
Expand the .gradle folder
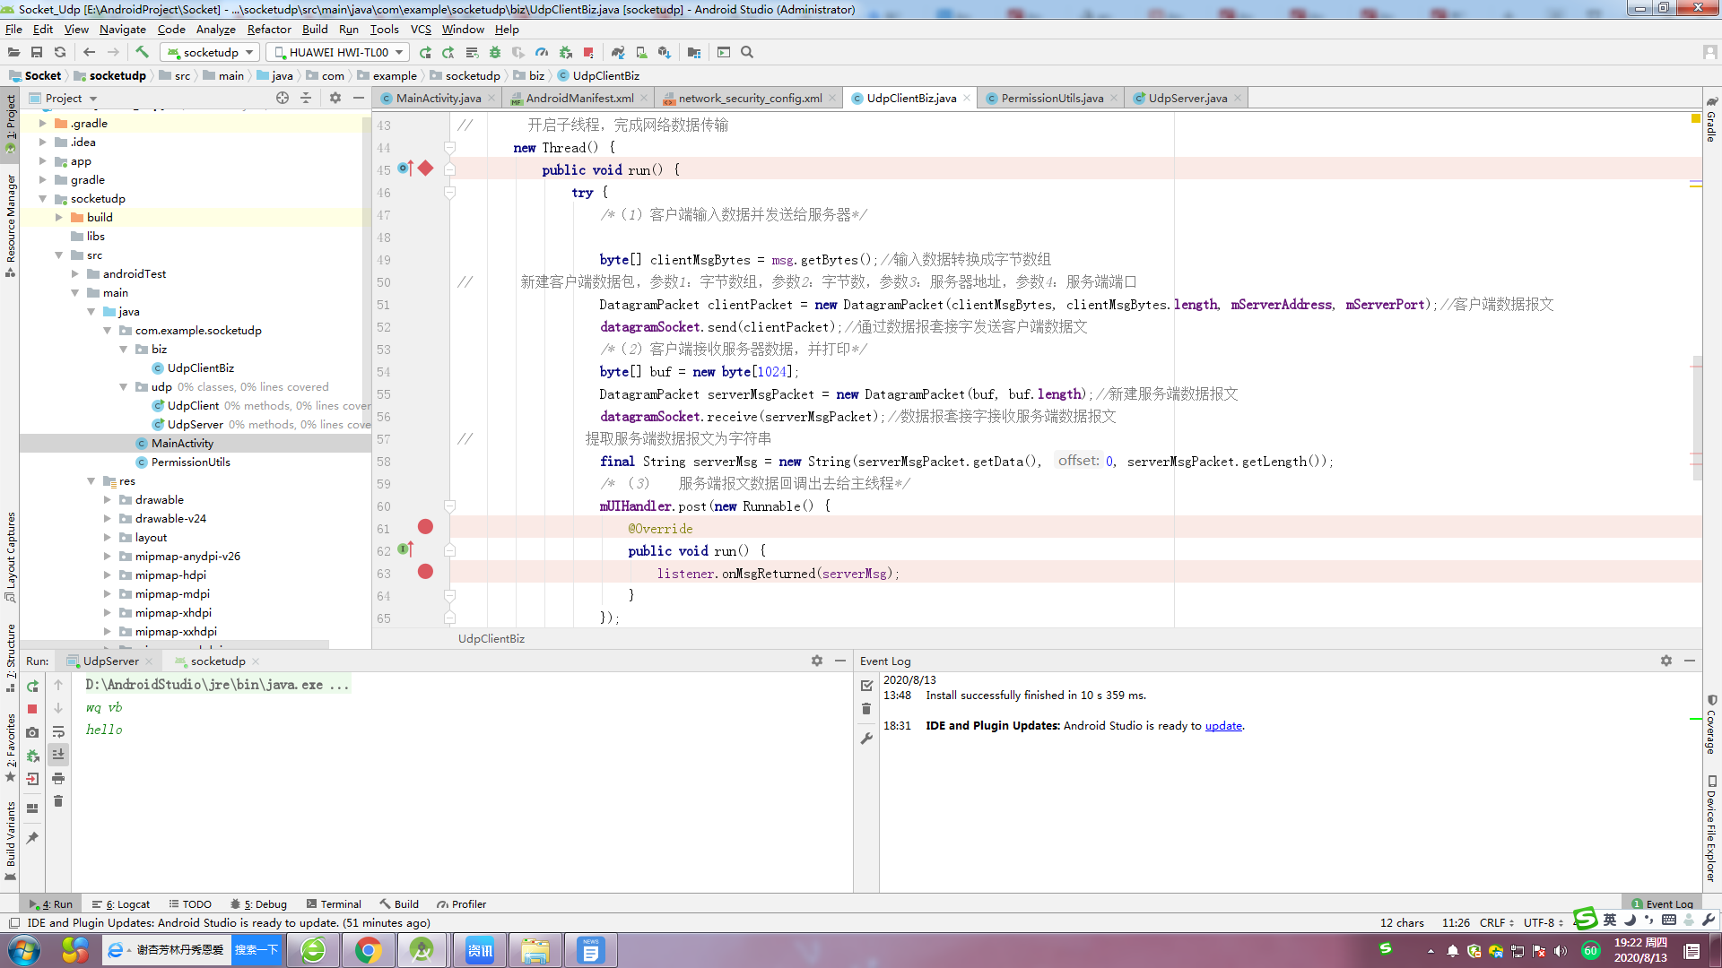(x=42, y=124)
